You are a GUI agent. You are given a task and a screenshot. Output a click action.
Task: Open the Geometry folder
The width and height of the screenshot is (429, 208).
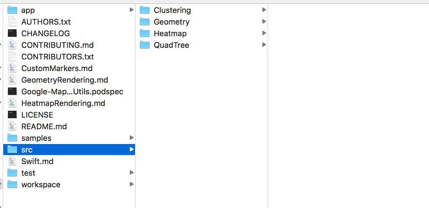coord(171,21)
